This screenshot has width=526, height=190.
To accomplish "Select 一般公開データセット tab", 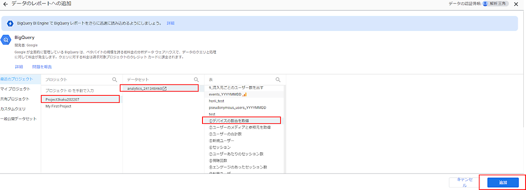I will click(x=20, y=119).
